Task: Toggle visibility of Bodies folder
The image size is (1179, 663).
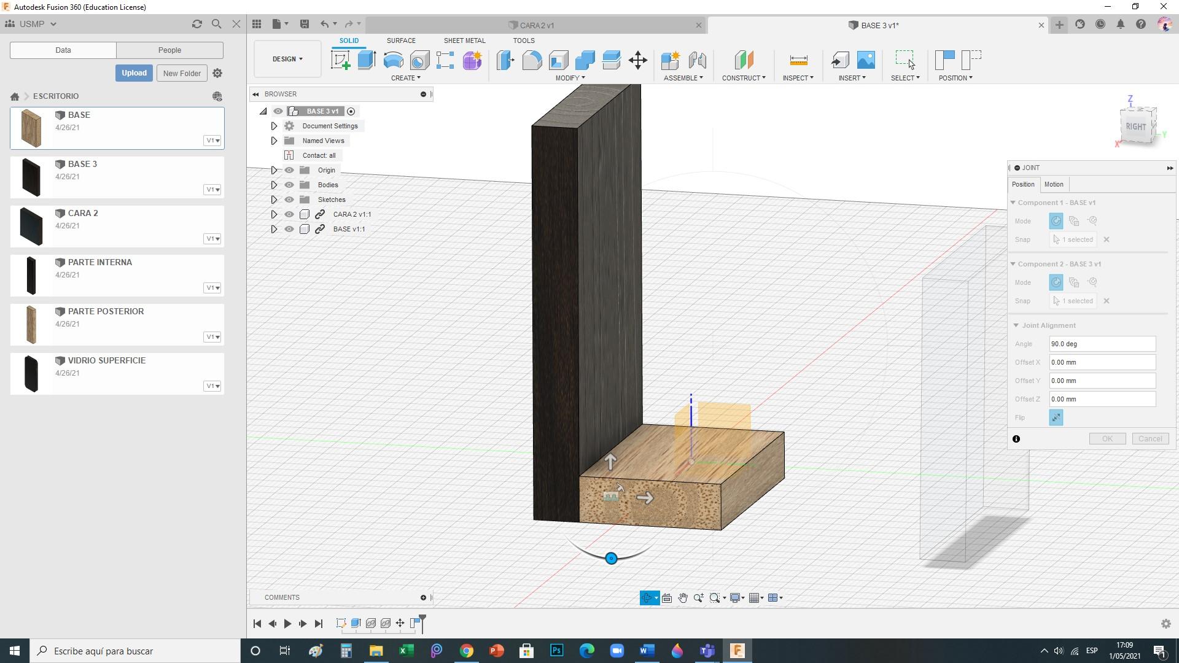Action: tap(288, 185)
